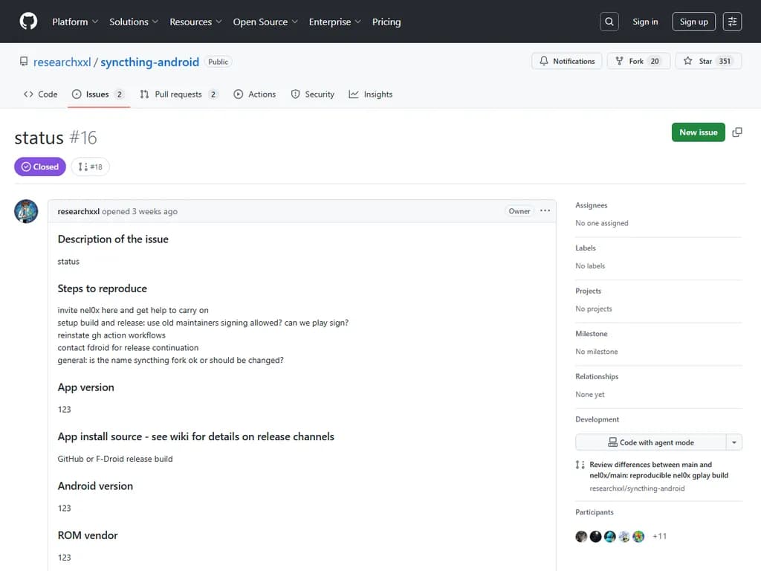Open the command palette icon
The width and height of the screenshot is (761, 571).
(x=732, y=21)
